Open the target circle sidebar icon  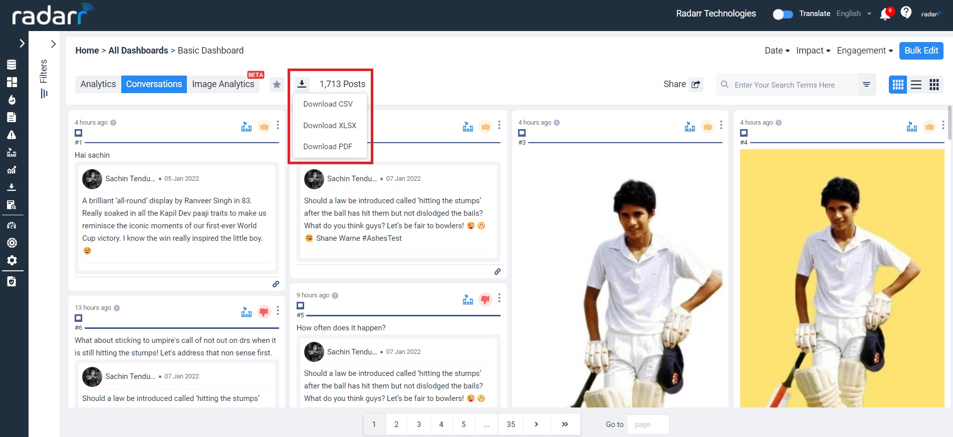pos(12,243)
